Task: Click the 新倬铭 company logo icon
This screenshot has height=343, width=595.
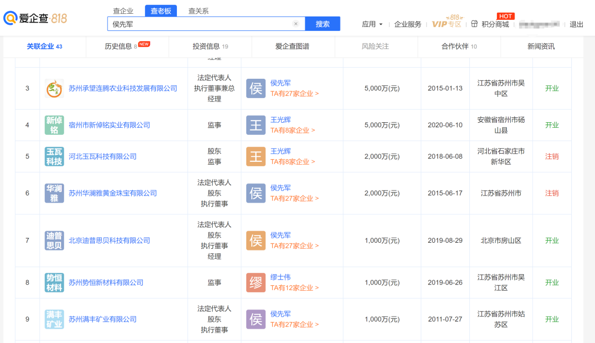Action: tap(54, 125)
